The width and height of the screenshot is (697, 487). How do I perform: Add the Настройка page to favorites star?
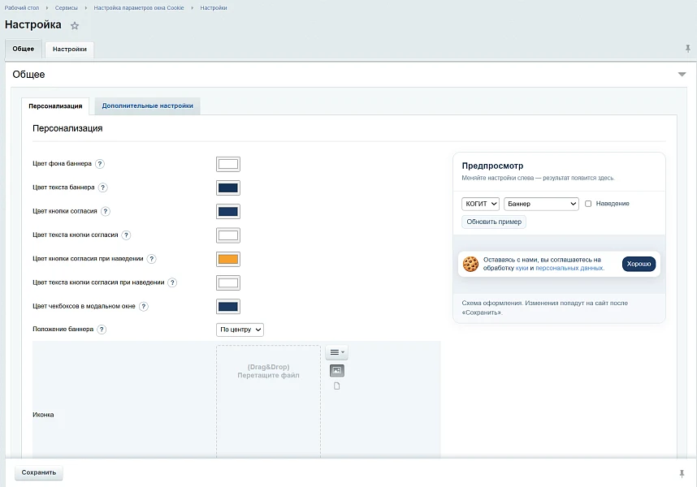(x=75, y=26)
